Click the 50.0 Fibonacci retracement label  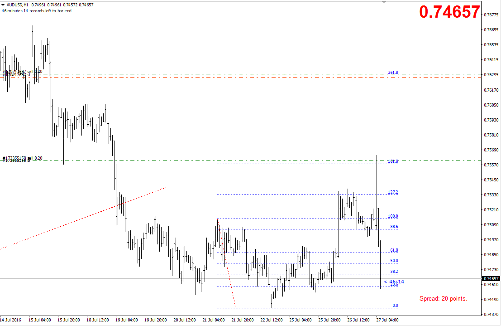[x=394, y=261]
